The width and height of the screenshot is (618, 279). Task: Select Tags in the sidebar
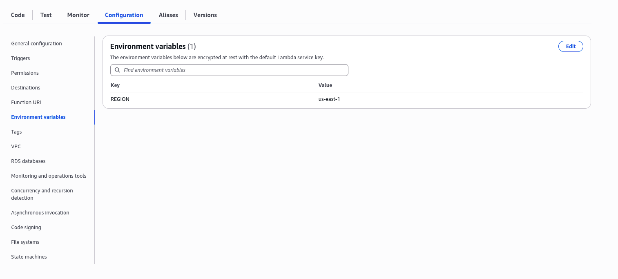click(x=16, y=132)
